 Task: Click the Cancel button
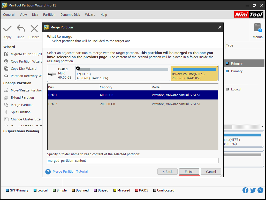coord(211,172)
